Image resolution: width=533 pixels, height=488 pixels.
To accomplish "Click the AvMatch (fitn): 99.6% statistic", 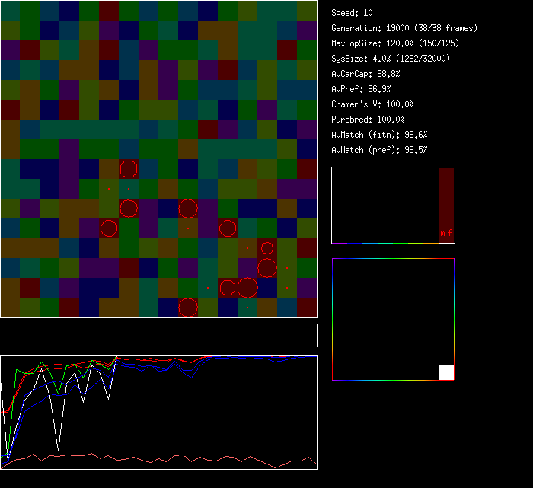I will (380, 135).
